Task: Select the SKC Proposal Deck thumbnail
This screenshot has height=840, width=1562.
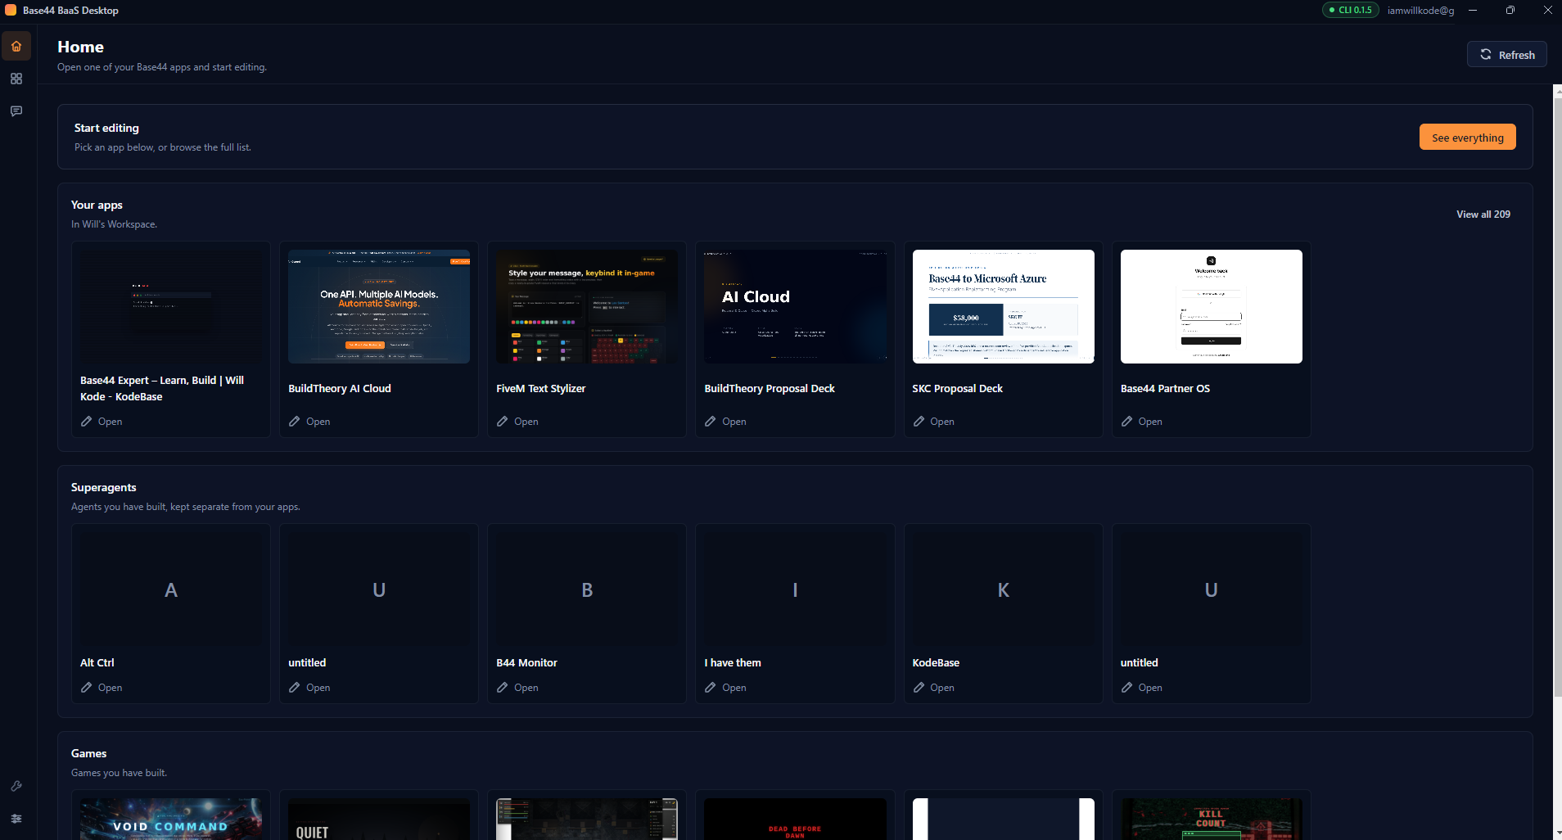Action: click(1003, 306)
